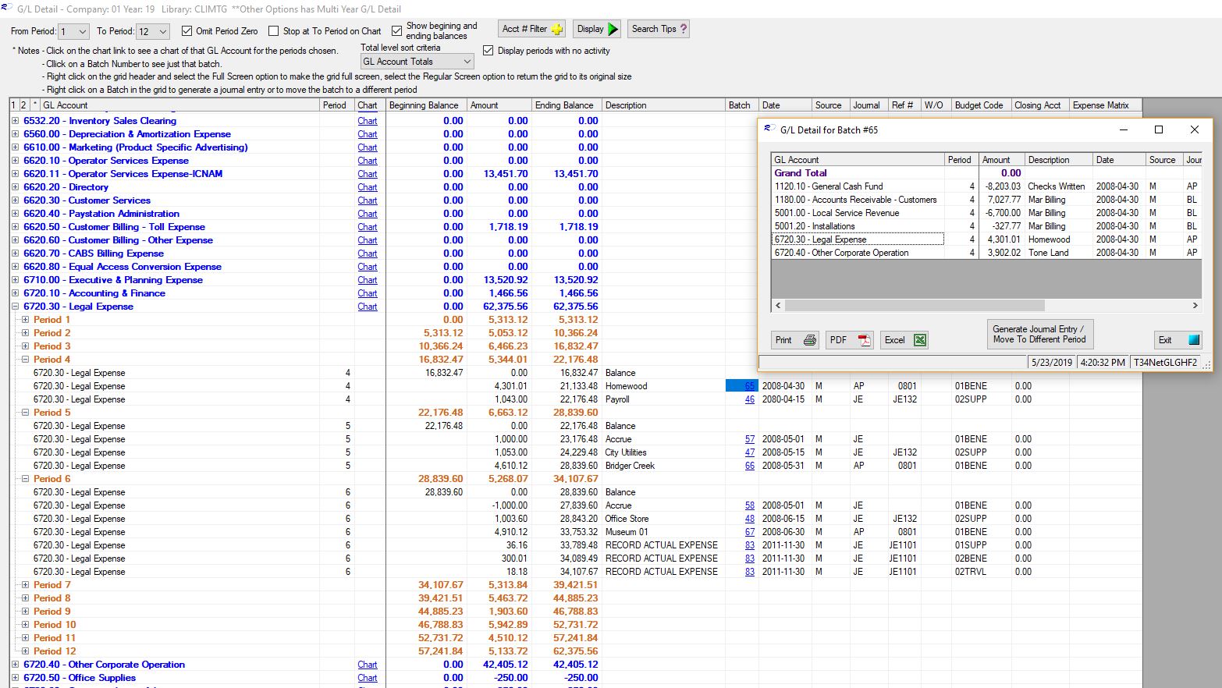
Task: Click outline level 1 button in grid header
Action: pos(13,105)
